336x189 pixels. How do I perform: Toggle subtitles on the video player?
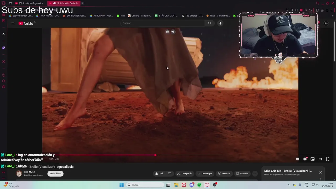click(297, 159)
